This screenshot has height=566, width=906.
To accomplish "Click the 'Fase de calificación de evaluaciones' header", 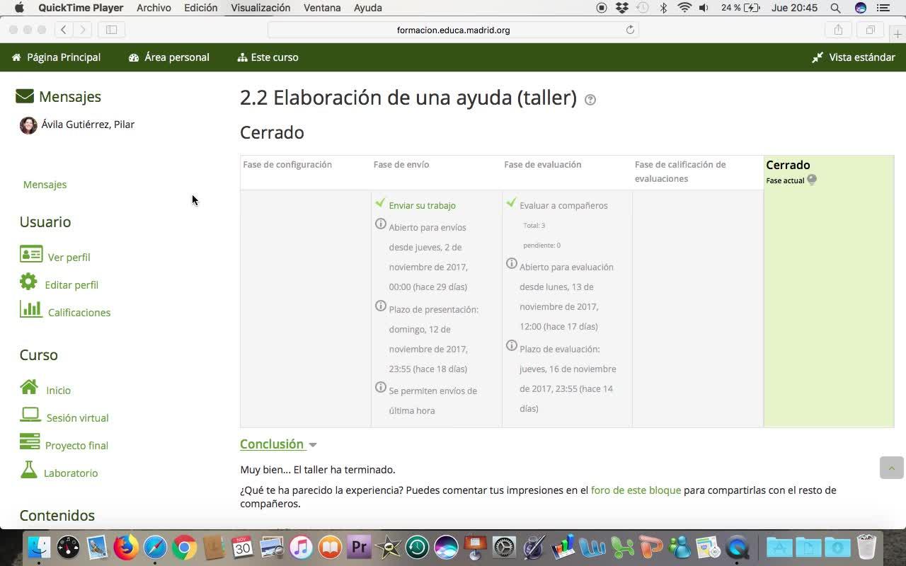I will coord(680,172).
